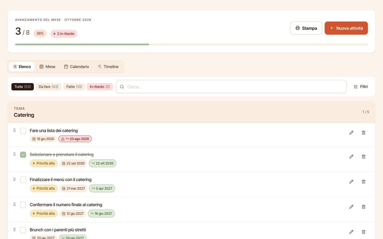Tick 'Confermare il numero finale al catering' checkbox
Viewport: 383px width, 239px height.
pyautogui.click(x=23, y=205)
